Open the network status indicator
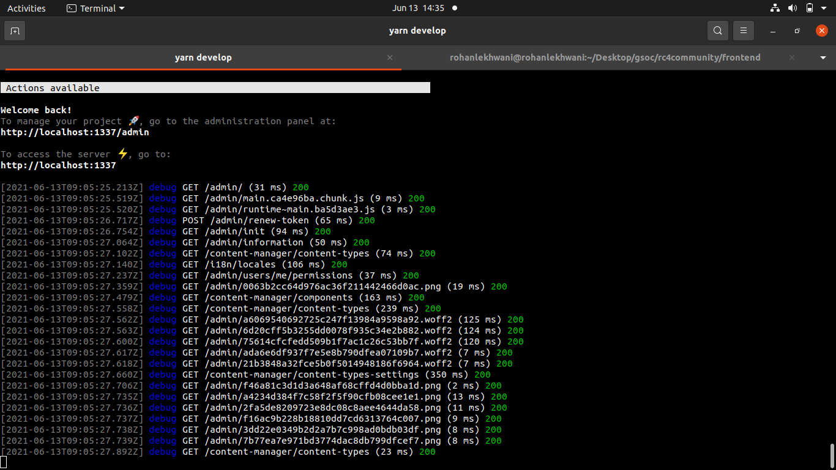836x470 pixels. tap(775, 8)
